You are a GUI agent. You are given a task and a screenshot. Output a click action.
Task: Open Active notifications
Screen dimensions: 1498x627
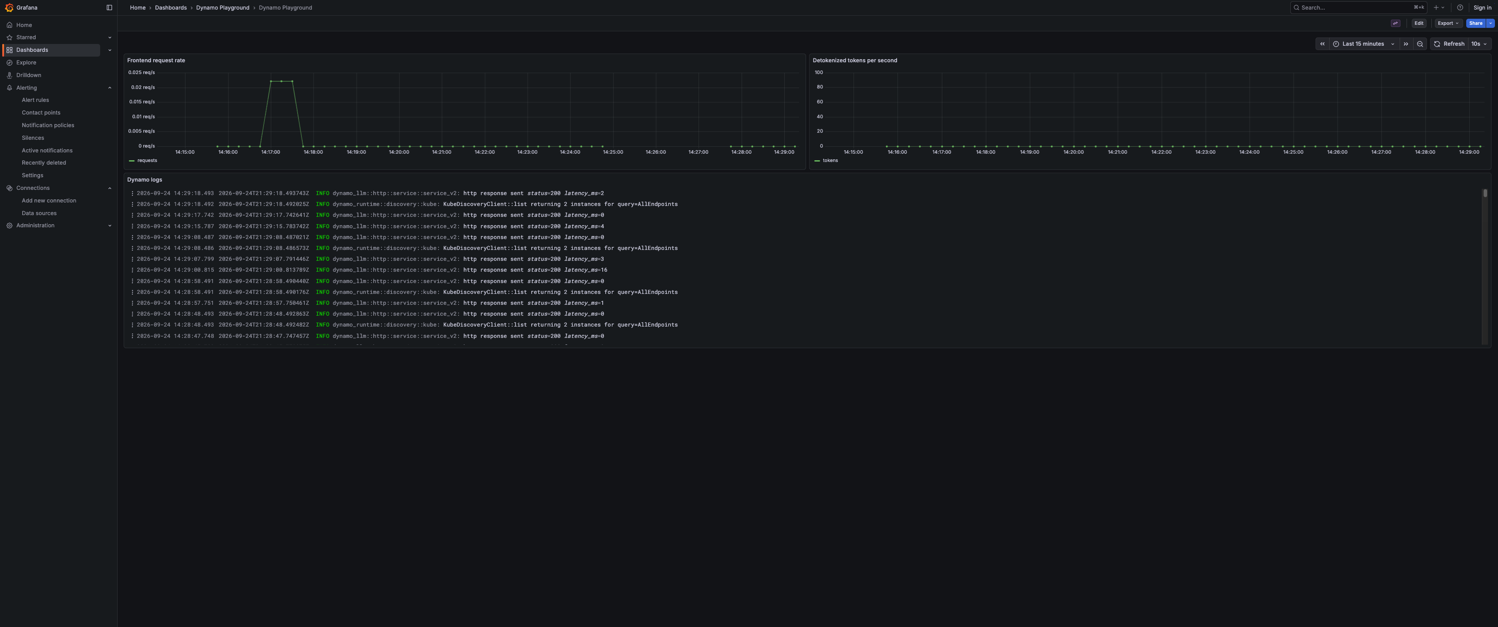[47, 151]
